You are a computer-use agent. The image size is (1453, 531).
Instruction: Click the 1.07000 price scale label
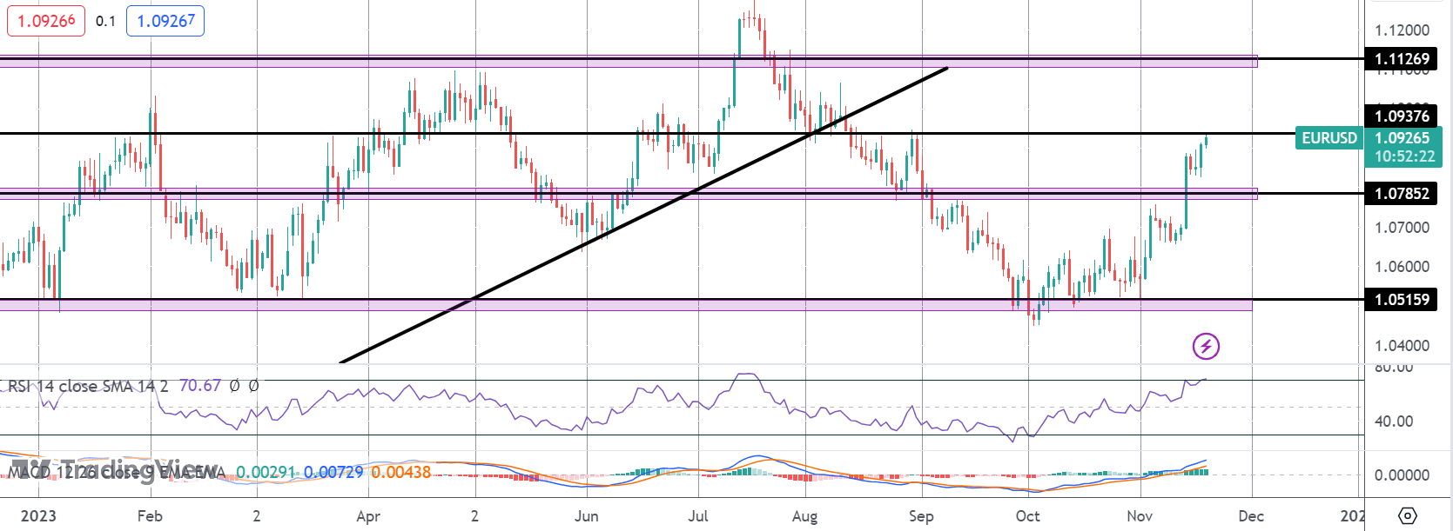click(x=1402, y=228)
